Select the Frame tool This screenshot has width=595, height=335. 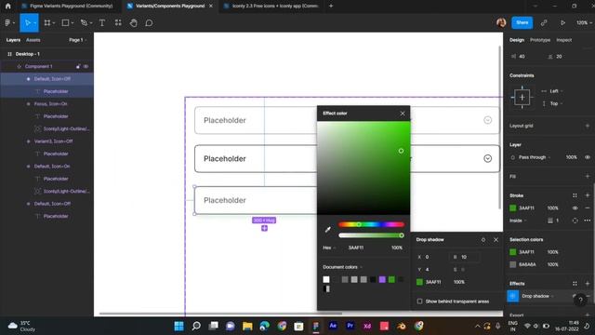(x=47, y=22)
